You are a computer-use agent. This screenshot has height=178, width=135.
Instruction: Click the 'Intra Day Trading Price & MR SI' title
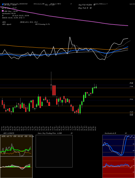tap(55, 133)
